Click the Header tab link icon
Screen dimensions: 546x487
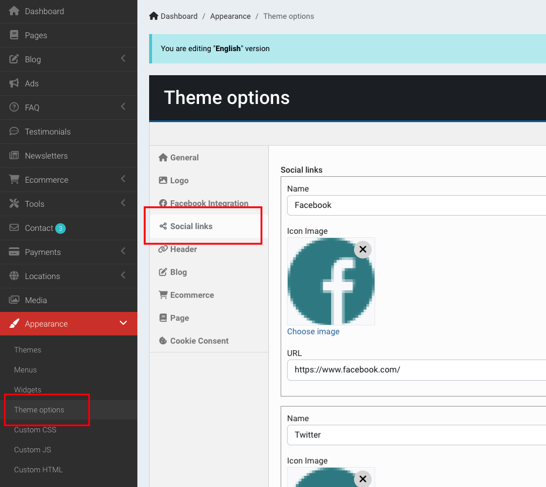pyautogui.click(x=163, y=249)
